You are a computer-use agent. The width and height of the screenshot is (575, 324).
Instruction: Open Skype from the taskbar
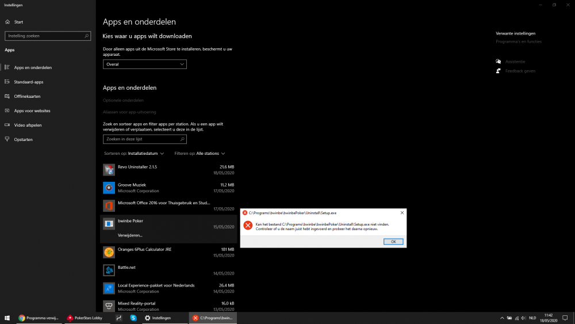coord(133,318)
